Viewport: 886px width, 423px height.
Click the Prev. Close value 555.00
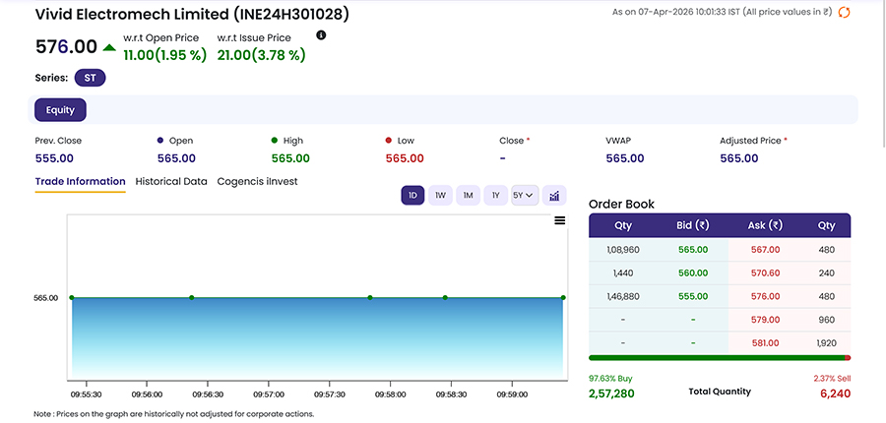coord(54,158)
